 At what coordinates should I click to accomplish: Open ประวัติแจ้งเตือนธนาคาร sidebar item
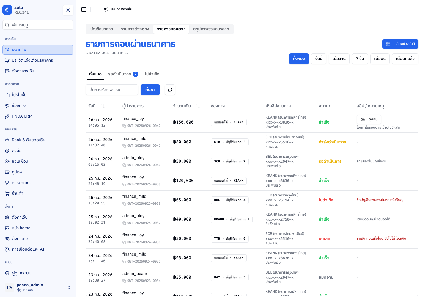coord(38,61)
